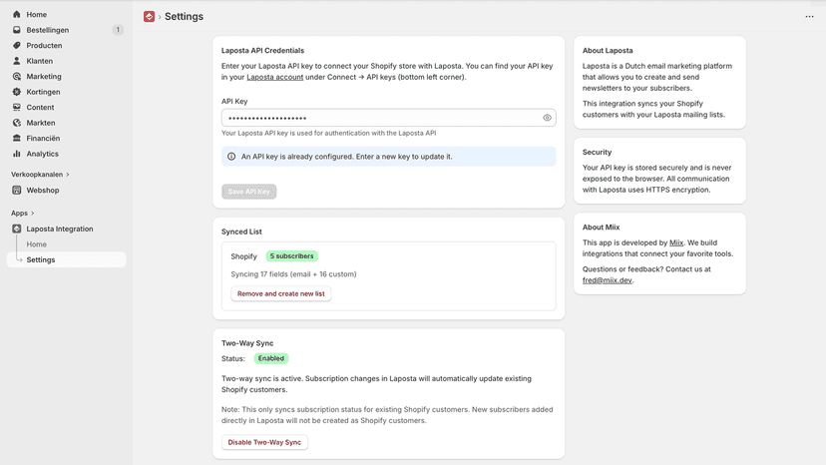Click the 5 subscribers badge
This screenshot has height=465, width=826.
coord(292,256)
